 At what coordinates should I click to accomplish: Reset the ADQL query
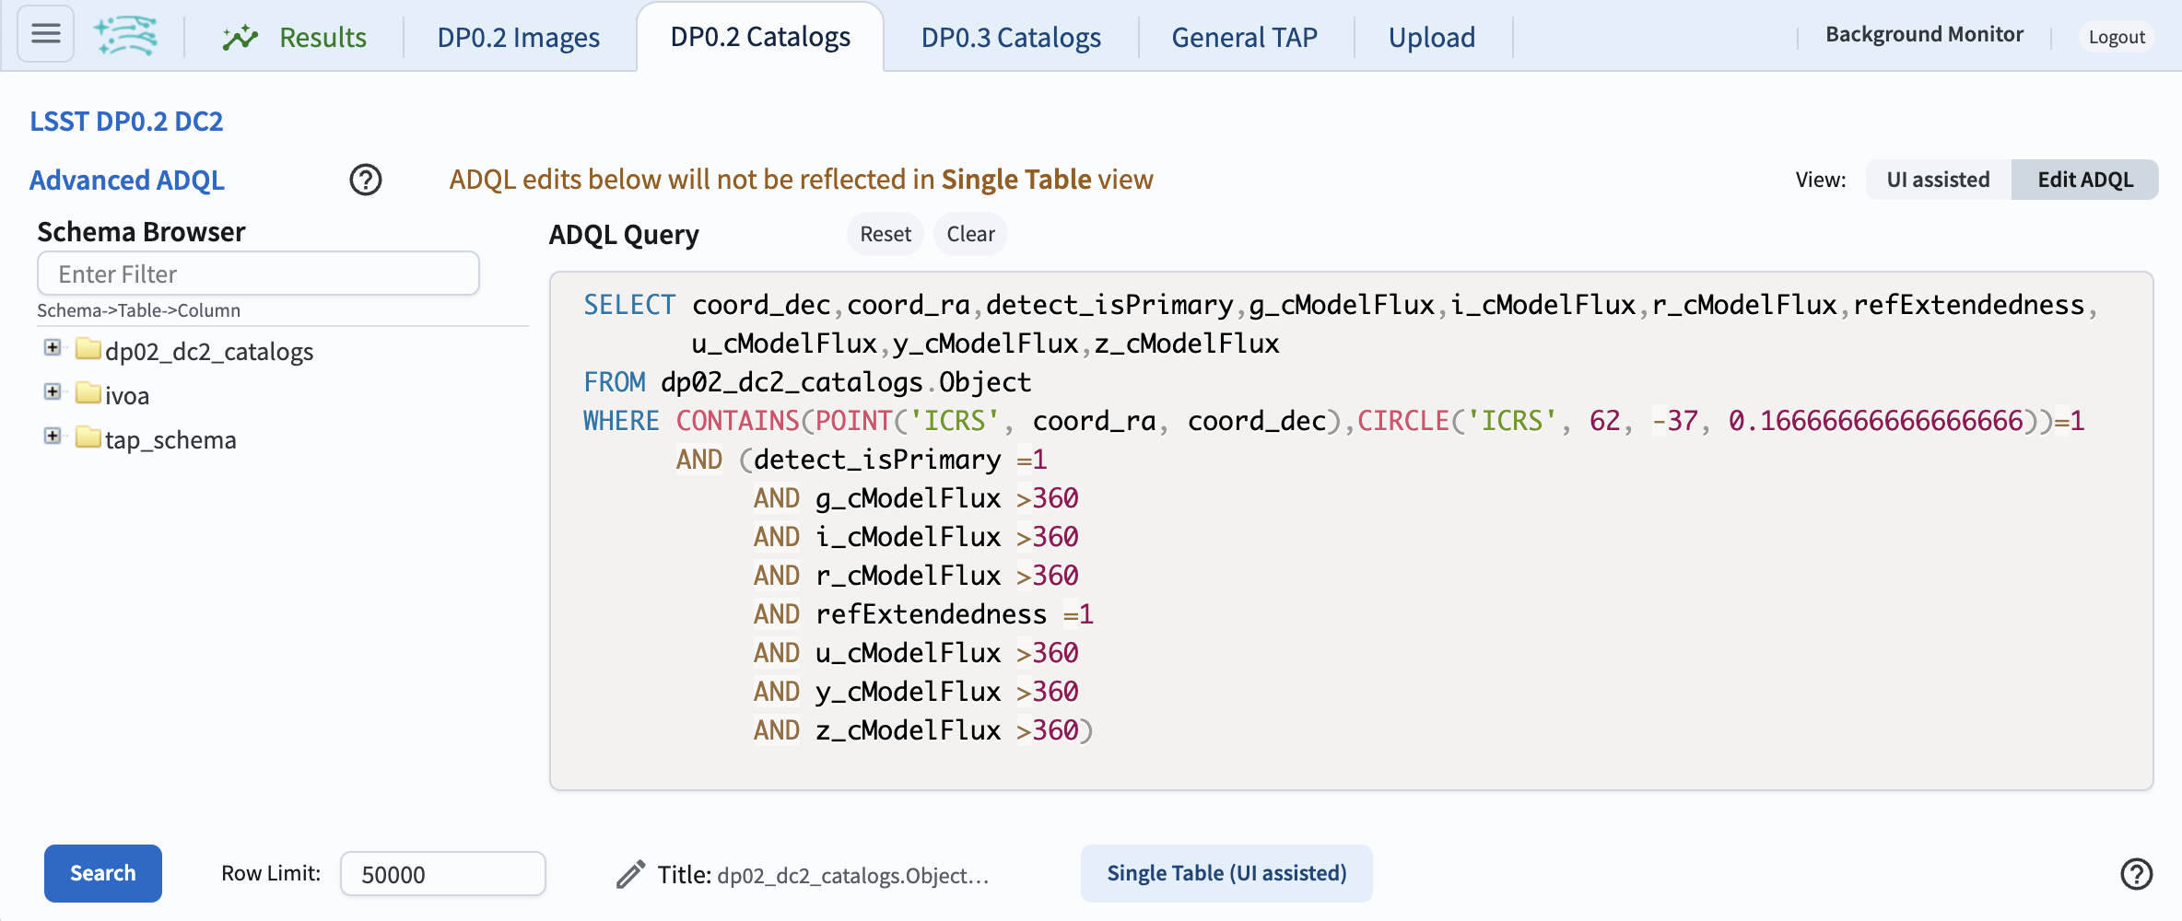coord(885,234)
